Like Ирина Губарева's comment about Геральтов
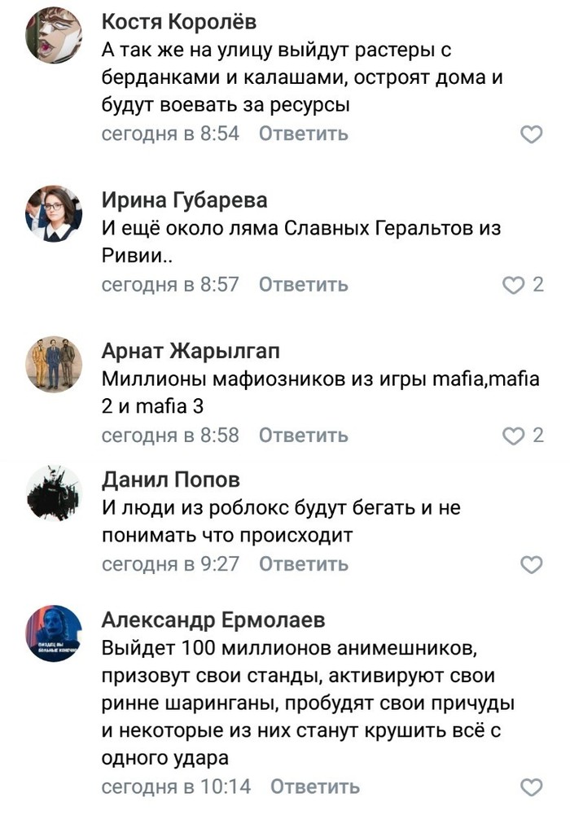This screenshot has width=570, height=815. click(513, 285)
